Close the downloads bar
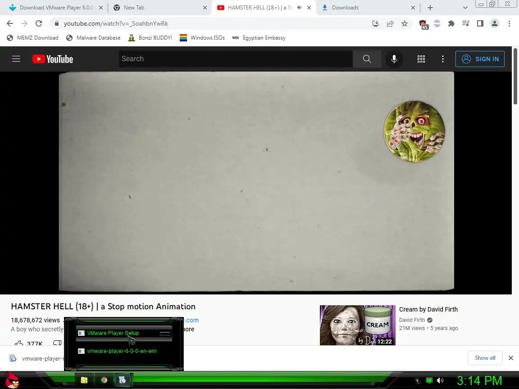 pos(511,358)
